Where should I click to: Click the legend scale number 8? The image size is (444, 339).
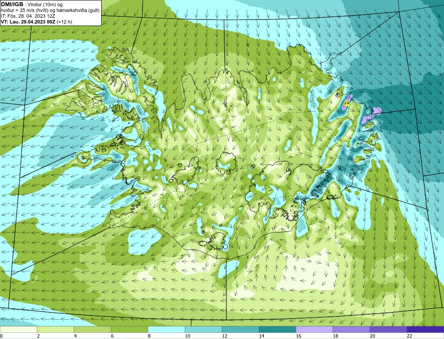[x=149, y=336]
